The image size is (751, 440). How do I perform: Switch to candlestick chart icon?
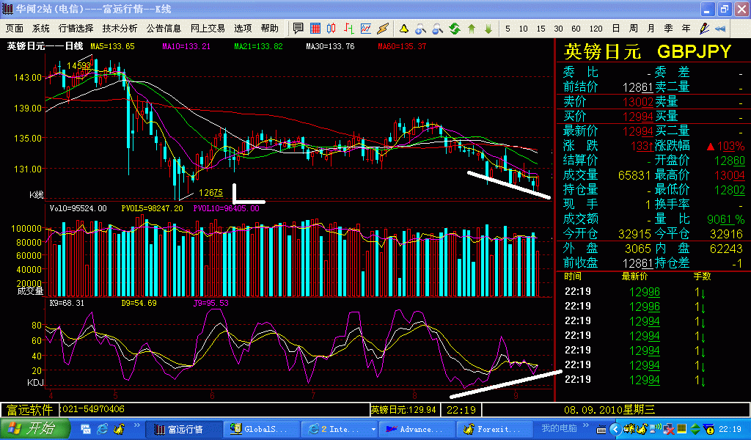pos(331,29)
